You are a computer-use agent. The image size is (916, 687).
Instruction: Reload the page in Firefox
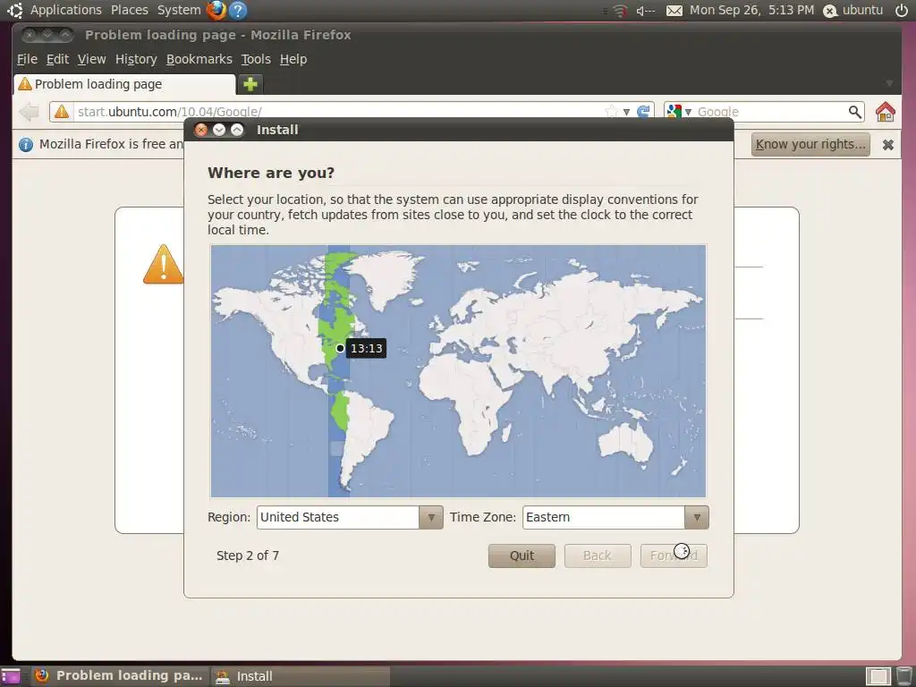[643, 111]
